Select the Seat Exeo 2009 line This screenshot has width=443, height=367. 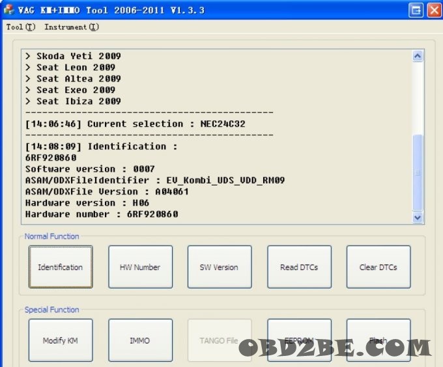(70, 90)
